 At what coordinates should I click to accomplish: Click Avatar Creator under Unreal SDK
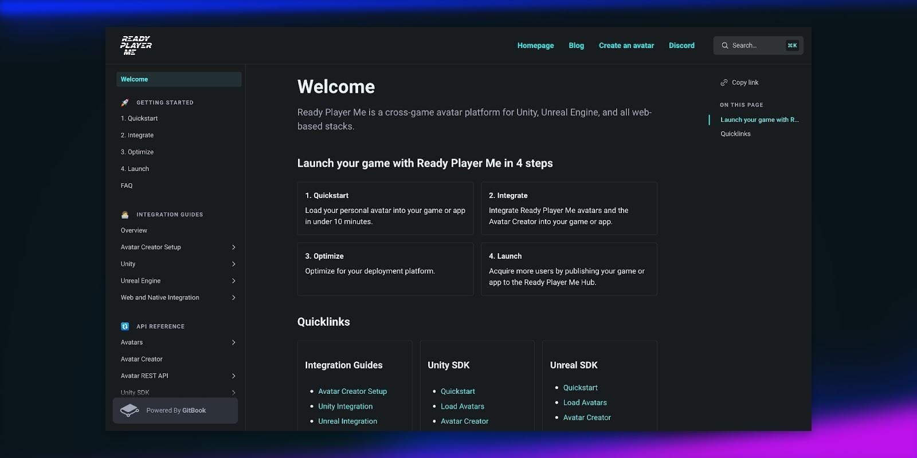coord(587,417)
